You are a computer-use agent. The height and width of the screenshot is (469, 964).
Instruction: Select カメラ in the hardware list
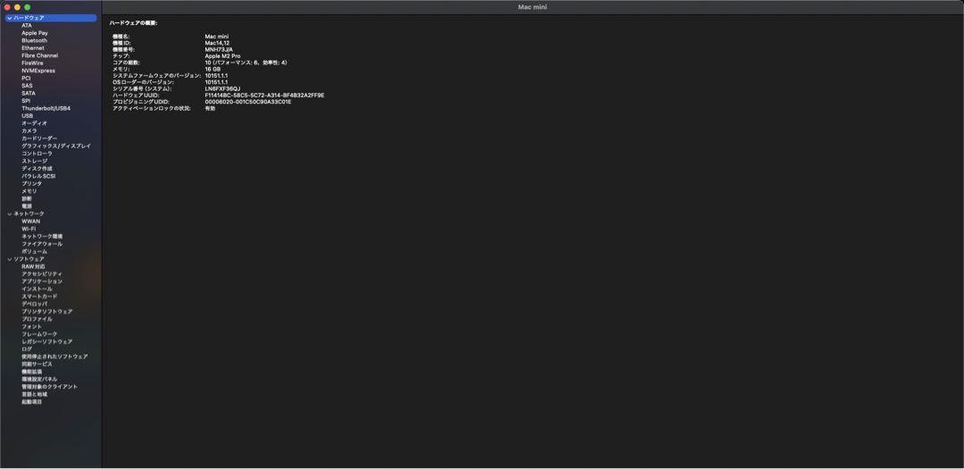(x=29, y=131)
